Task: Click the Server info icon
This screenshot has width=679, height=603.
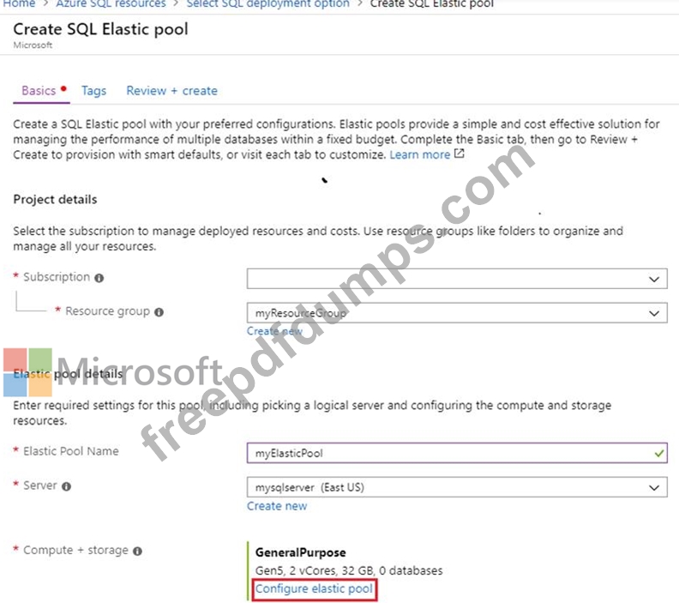Action: pos(66,486)
